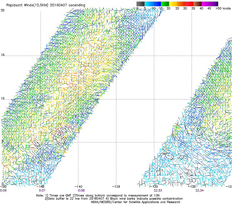
Task: Click the yellow 20-25 knots color swatch
Action: pos(173,4)
